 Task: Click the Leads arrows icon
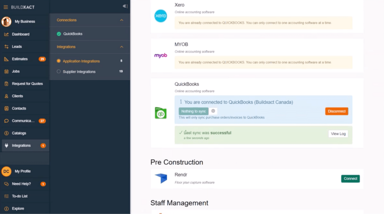pyautogui.click(x=6, y=47)
